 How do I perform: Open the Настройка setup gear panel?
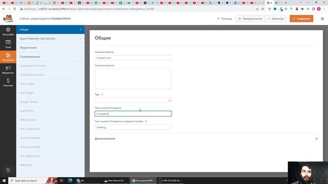pos(8,31)
